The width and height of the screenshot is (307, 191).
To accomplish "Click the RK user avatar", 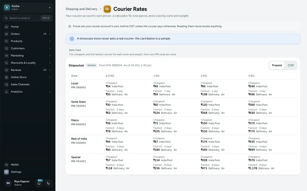I will pyautogui.click(x=8, y=183).
